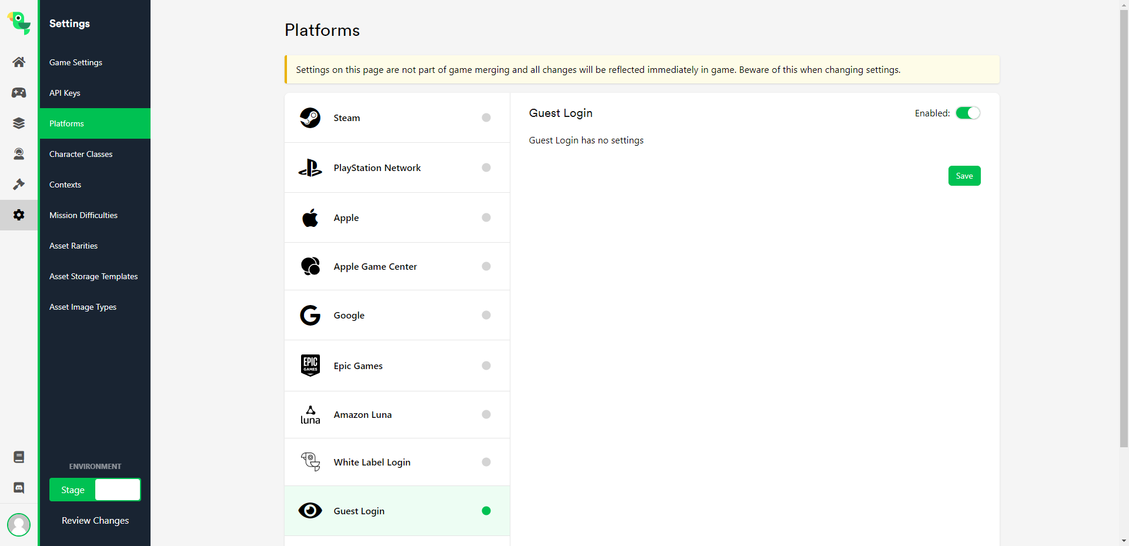Click Review Changes link
Viewport: 1129px width, 546px height.
pos(95,521)
